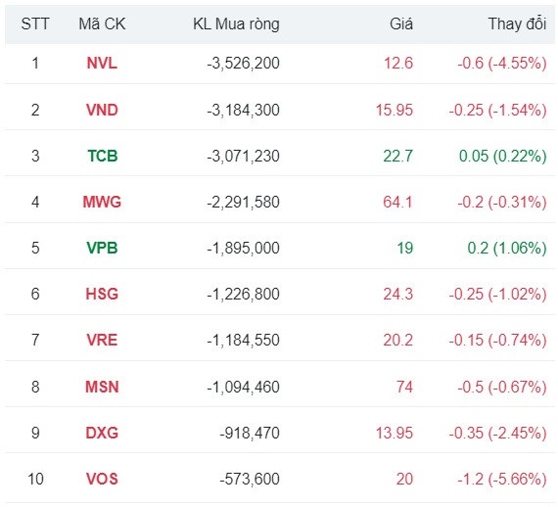Screen dimensions: 558x507
Task: Click the Mã CK column header
Action: [x=102, y=24]
